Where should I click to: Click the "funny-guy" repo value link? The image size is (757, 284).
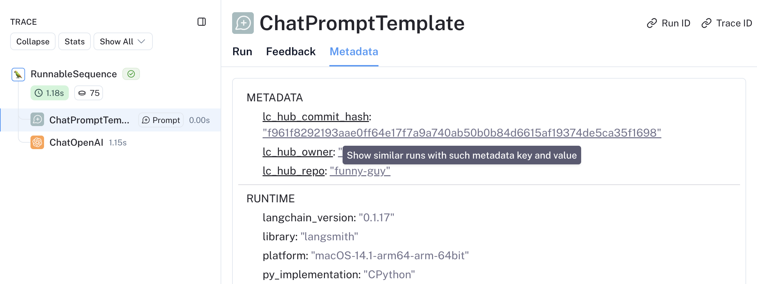(x=360, y=171)
